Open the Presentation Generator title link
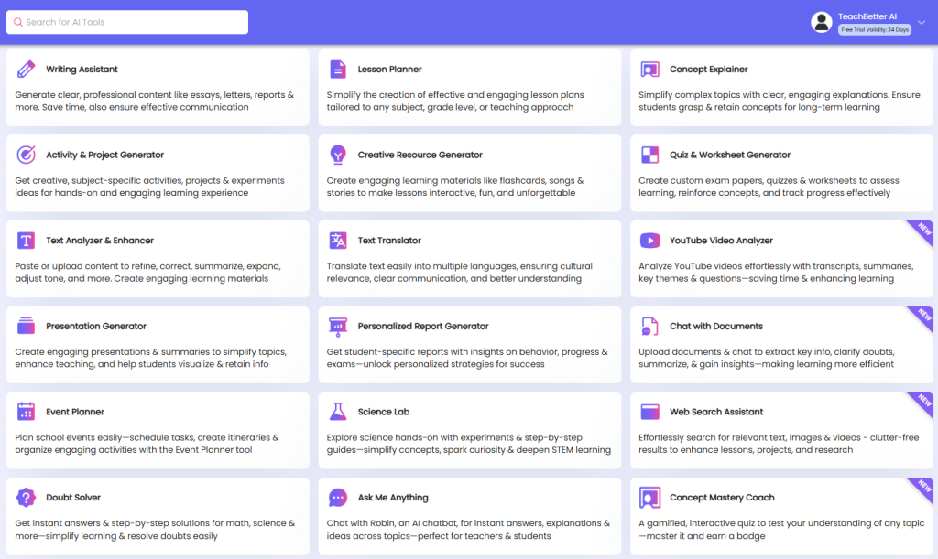The width and height of the screenshot is (938, 559). point(96,326)
